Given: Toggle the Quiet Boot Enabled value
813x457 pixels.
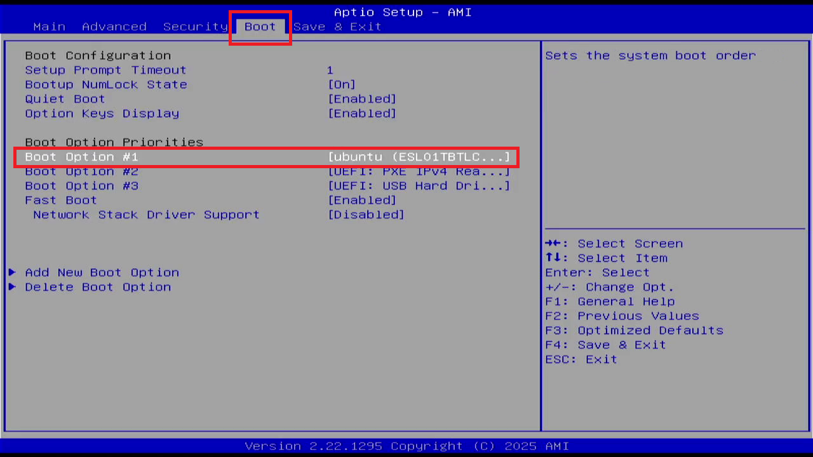Looking at the screenshot, I should pyautogui.click(x=362, y=99).
